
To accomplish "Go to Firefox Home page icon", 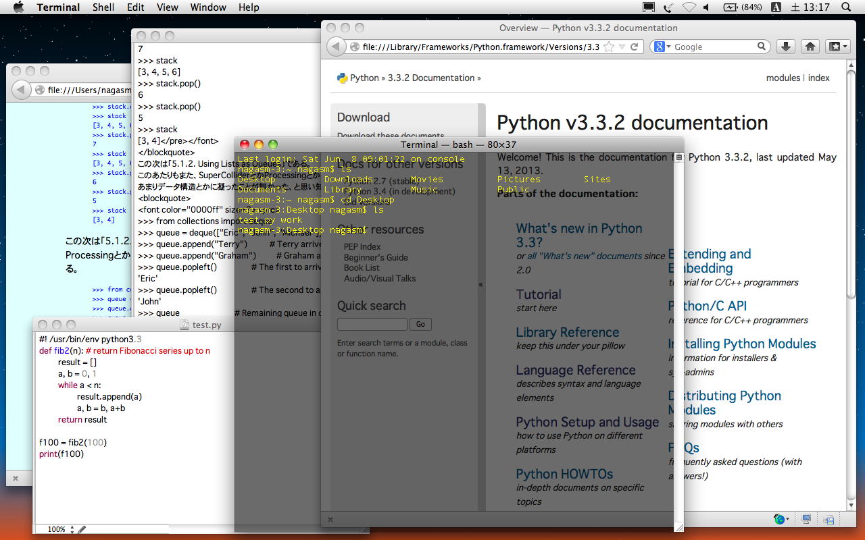I will point(810,47).
